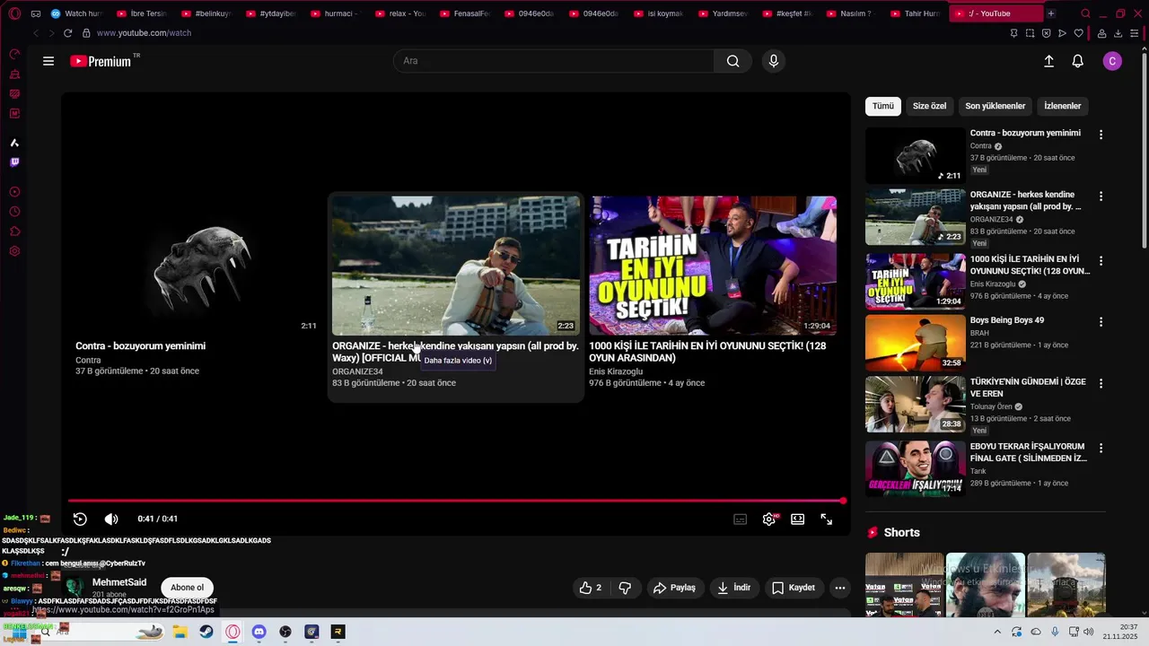1149x646 pixels.
Task: Click the address bar URL www.youtube.com/watch
Action: pyautogui.click(x=144, y=33)
